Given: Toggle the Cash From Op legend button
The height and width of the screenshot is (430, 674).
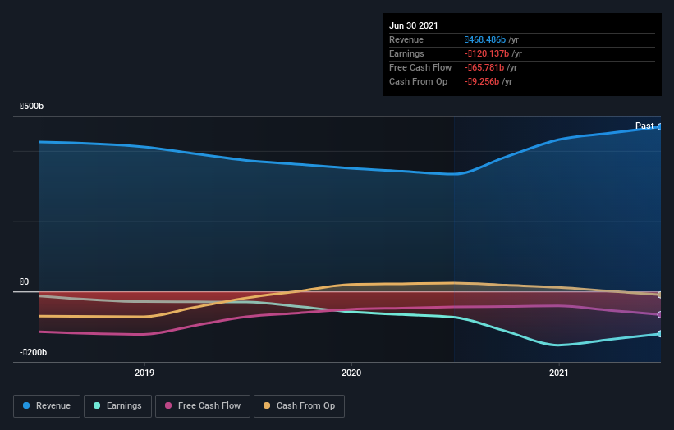Looking at the screenshot, I should (299, 406).
